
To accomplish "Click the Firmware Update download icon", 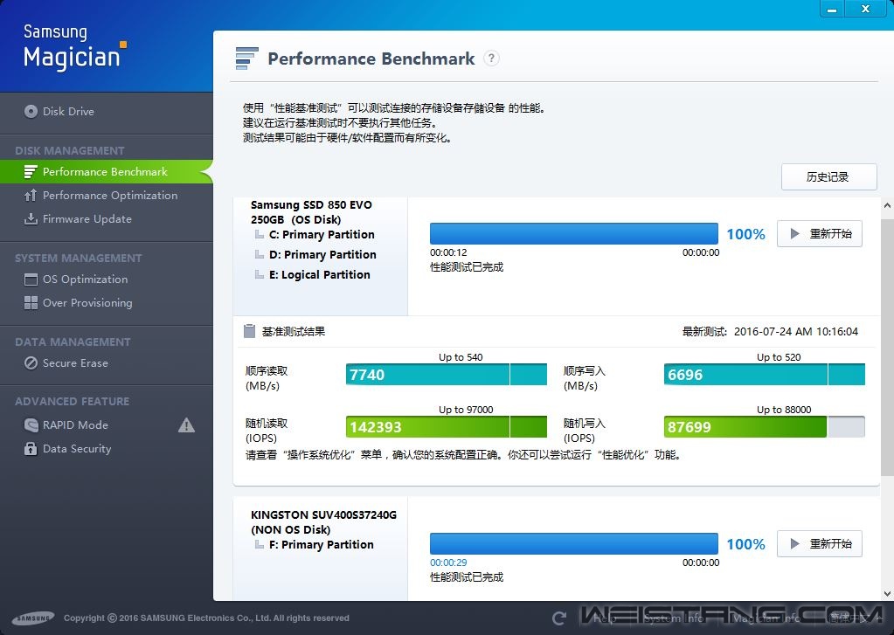I will [31, 219].
